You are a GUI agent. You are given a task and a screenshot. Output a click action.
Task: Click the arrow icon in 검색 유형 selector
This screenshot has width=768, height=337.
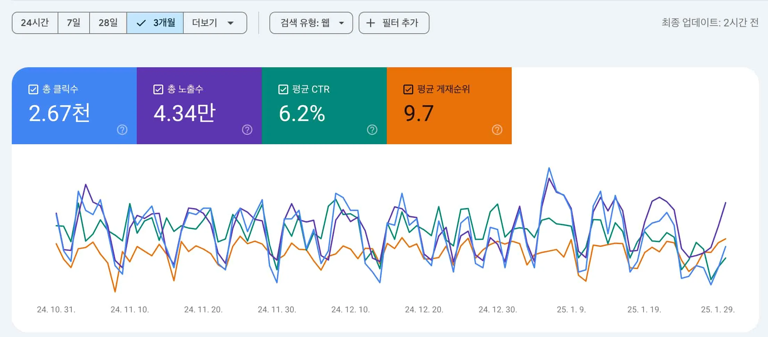coord(342,23)
